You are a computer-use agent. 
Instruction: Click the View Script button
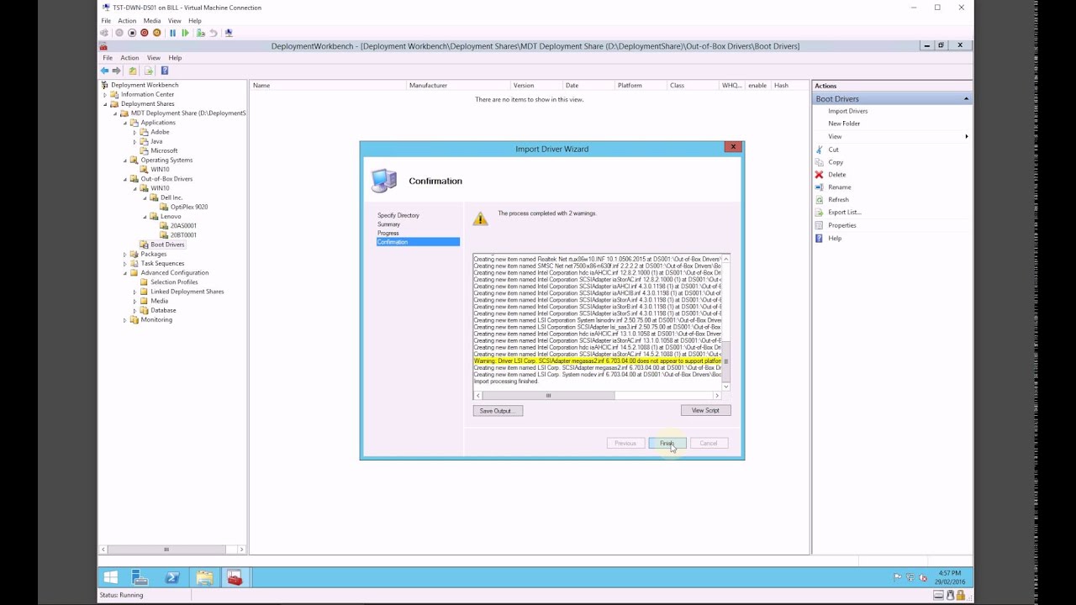(705, 410)
